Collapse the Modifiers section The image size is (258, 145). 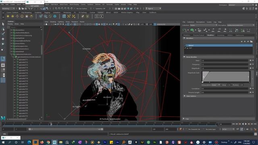[x=185, y=38]
